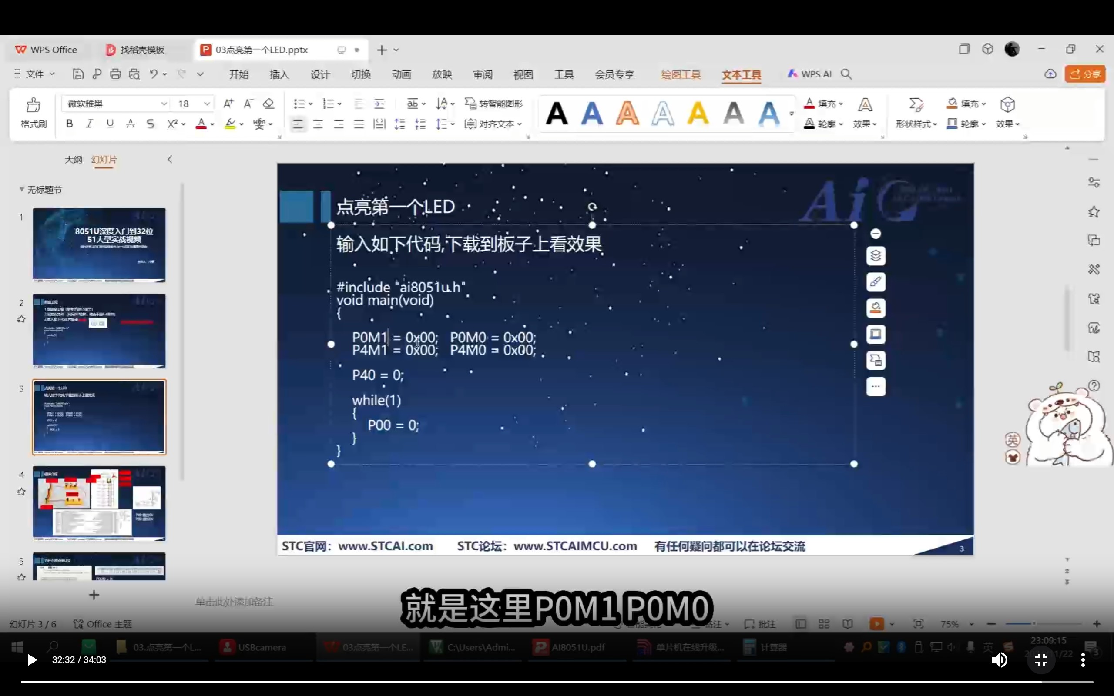The height and width of the screenshot is (696, 1114).
Task: Click the save icon in quick toolbar
Action: click(78, 74)
